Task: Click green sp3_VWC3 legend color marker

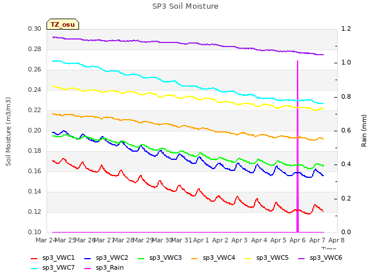Action: tap(141, 258)
